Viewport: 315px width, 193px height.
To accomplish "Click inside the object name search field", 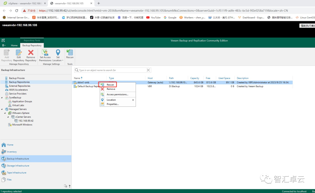I will [113, 70].
